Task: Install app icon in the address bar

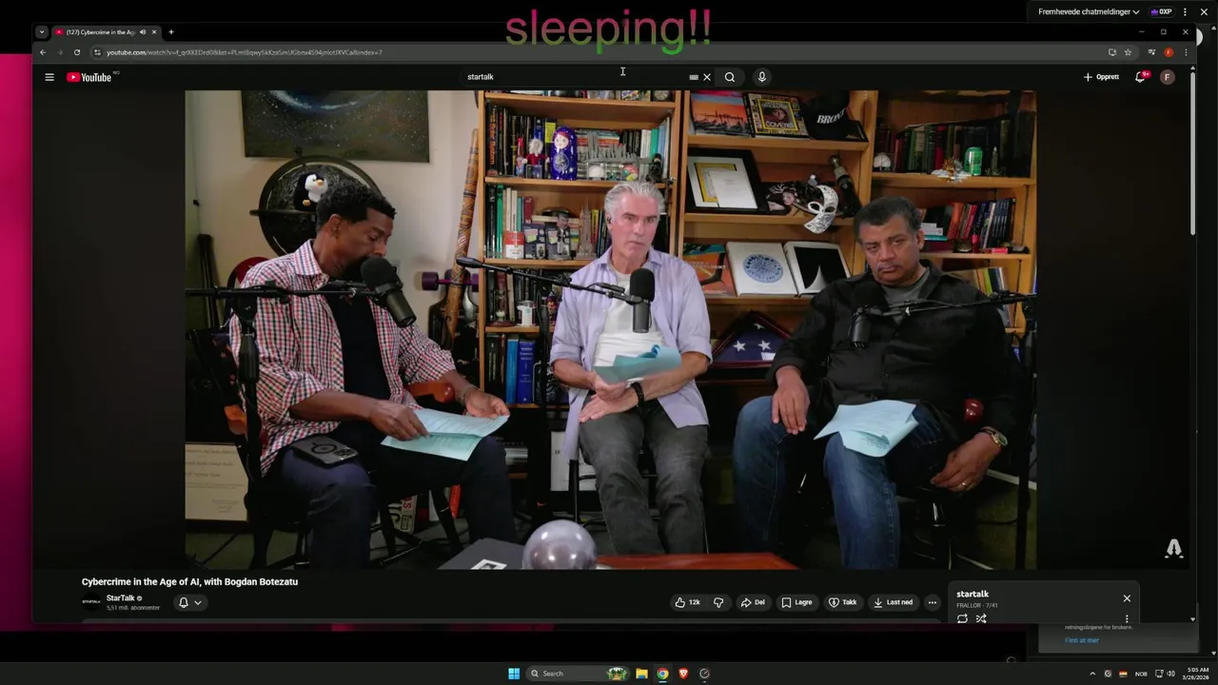Action: pos(1111,52)
